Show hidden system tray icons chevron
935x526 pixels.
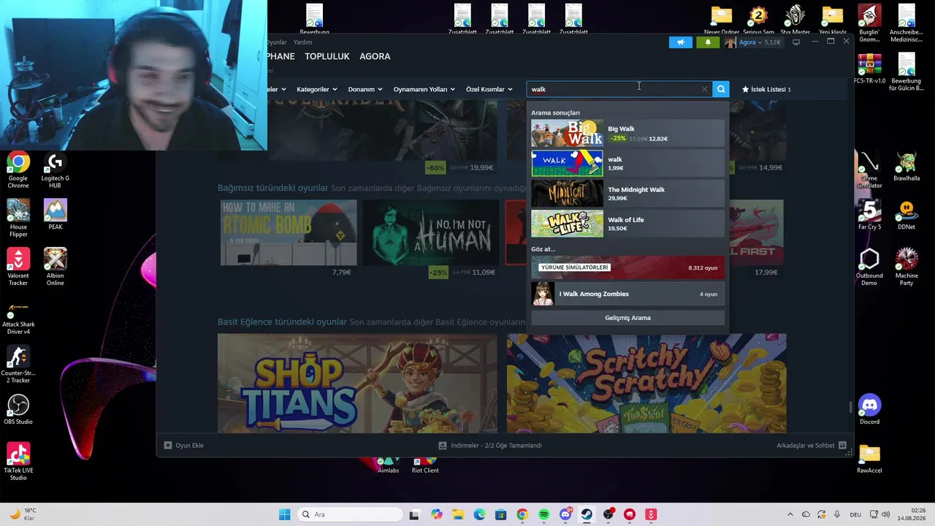pos(790,514)
